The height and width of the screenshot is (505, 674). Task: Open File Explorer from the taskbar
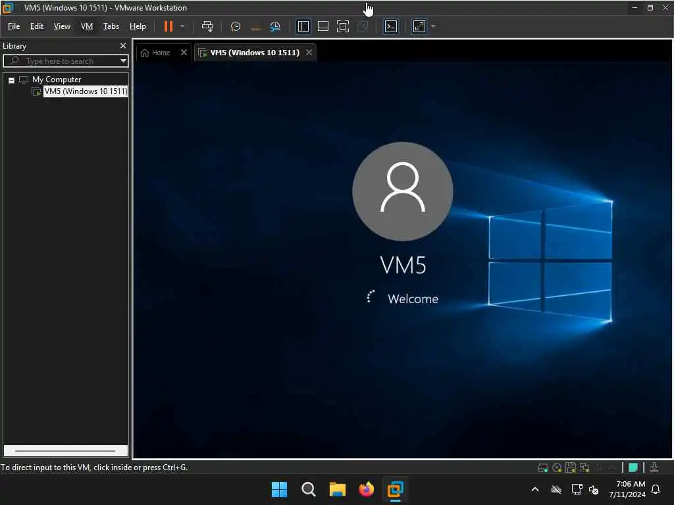click(x=338, y=489)
